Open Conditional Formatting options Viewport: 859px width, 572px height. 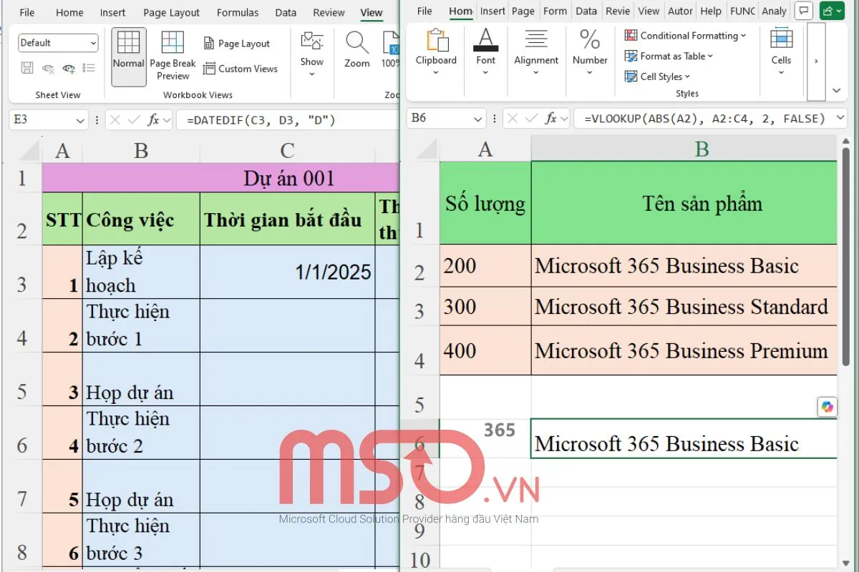click(684, 35)
